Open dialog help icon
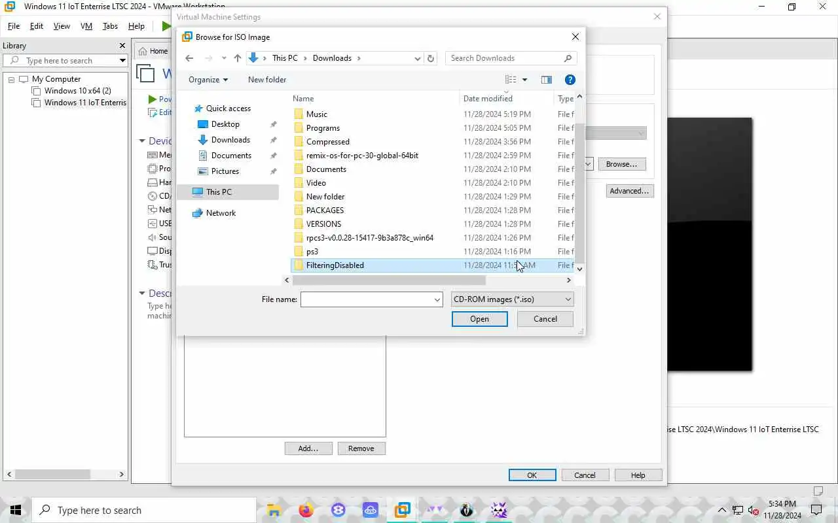The width and height of the screenshot is (838, 523). click(570, 80)
